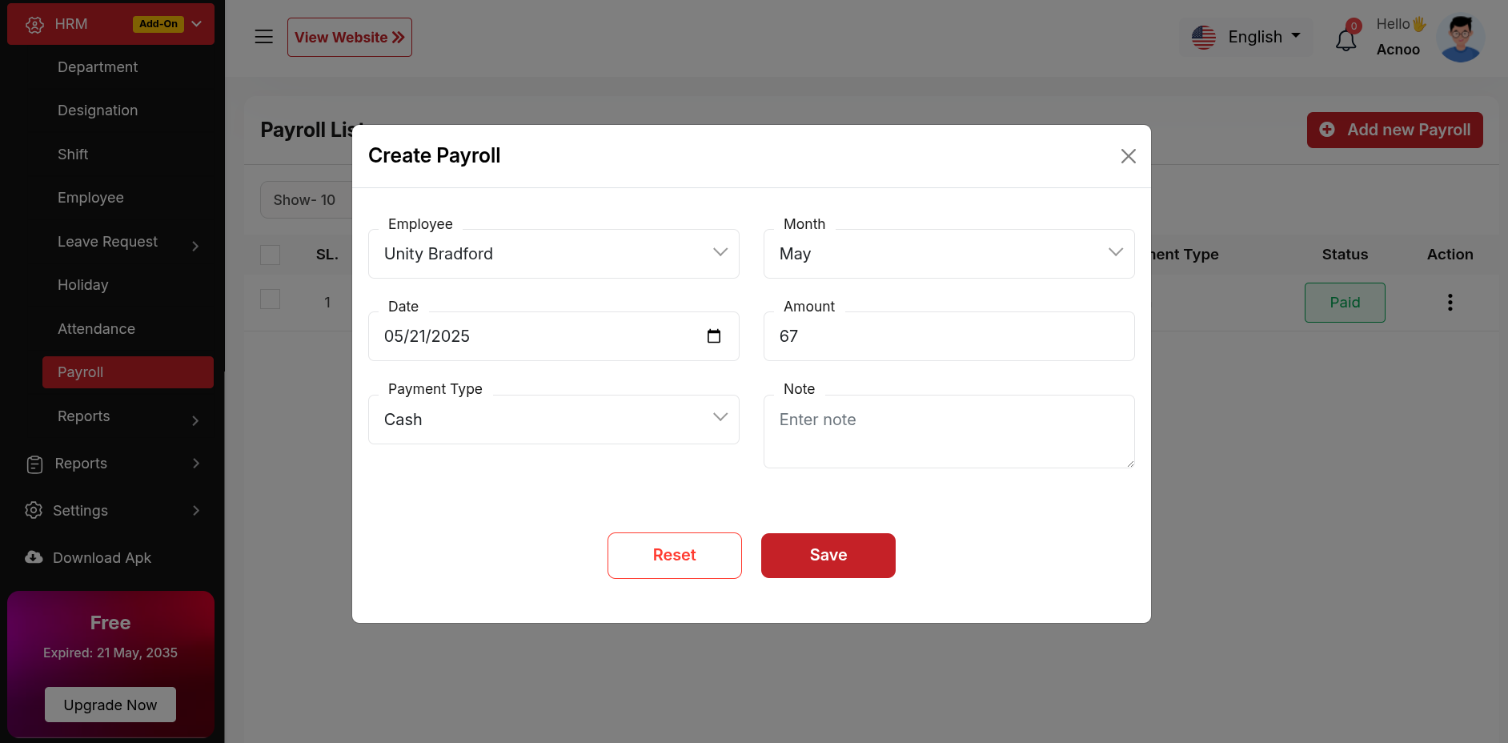Open the three-dot action menu
This screenshot has height=743, width=1508.
tap(1450, 303)
